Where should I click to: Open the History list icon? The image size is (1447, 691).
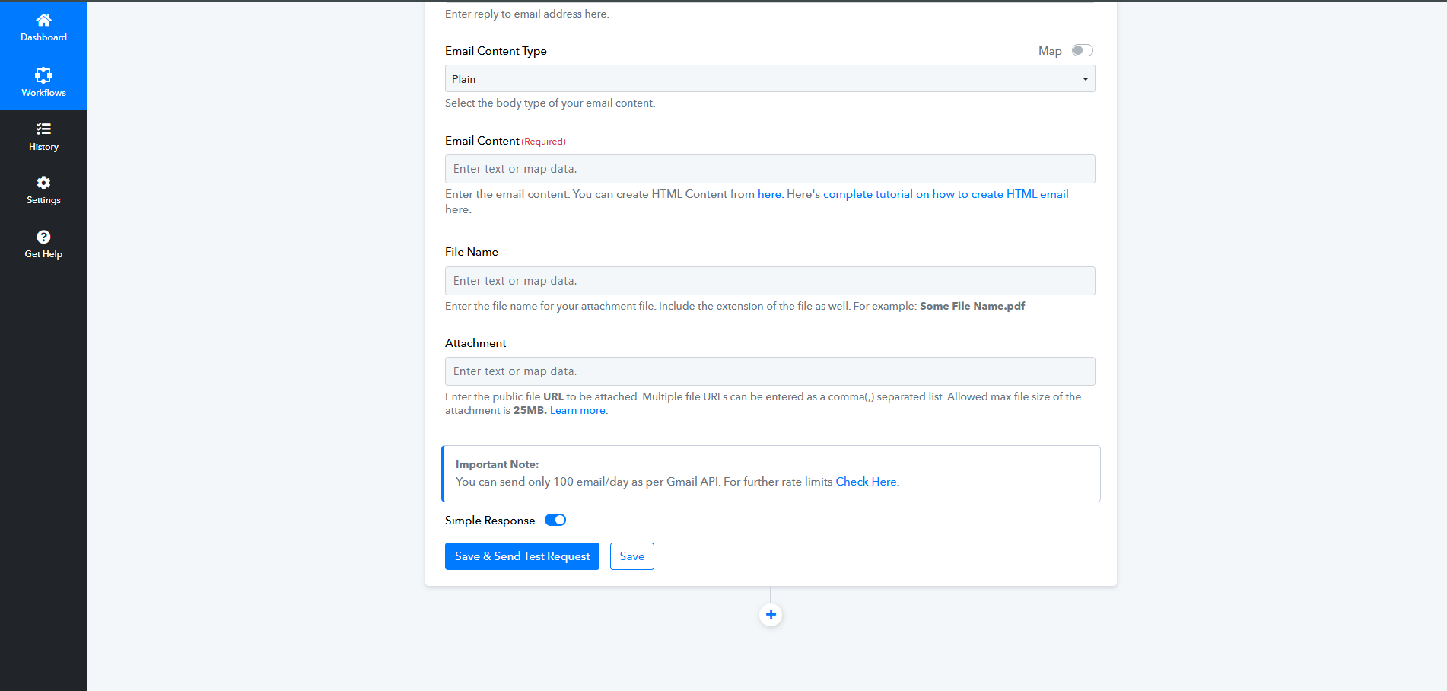(43, 129)
